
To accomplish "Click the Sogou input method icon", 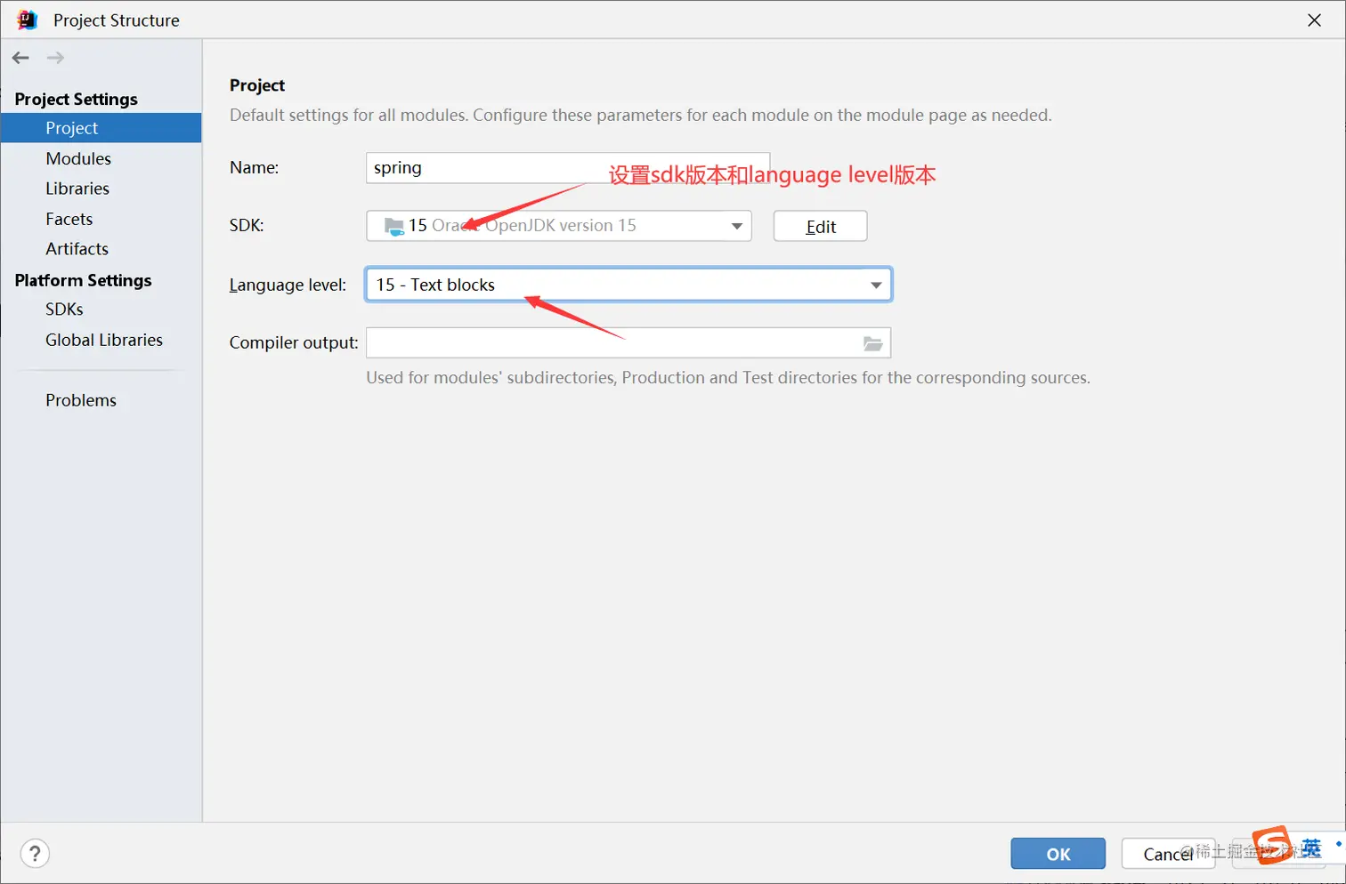I will tap(1271, 845).
